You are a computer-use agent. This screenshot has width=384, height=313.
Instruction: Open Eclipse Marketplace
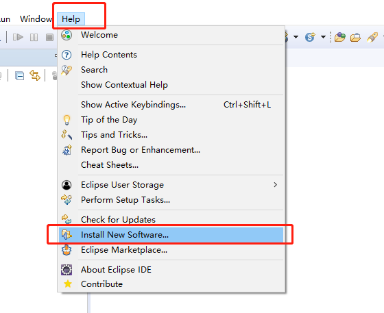tap(171, 250)
